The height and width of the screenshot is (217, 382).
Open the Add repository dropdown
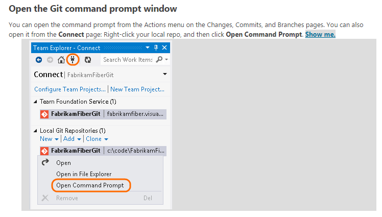coord(71,139)
